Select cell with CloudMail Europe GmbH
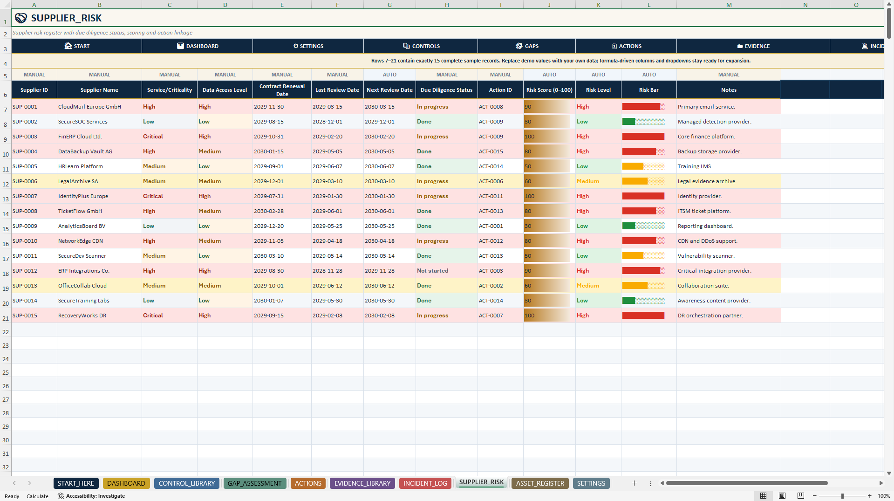The image size is (894, 501). [99, 107]
